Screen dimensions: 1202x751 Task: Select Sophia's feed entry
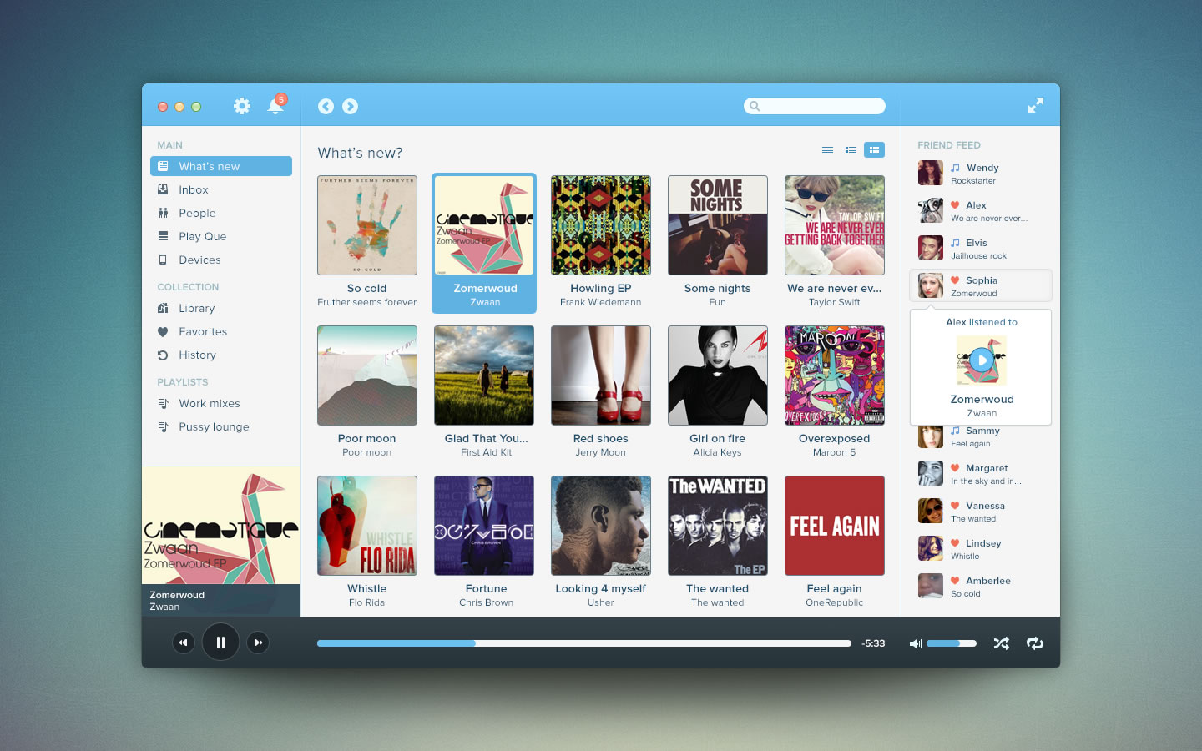[x=981, y=285]
